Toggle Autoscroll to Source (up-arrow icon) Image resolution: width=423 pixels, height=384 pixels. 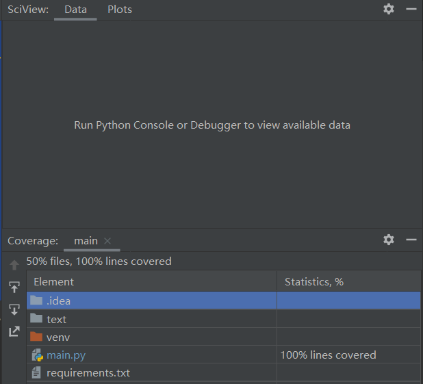(14, 287)
